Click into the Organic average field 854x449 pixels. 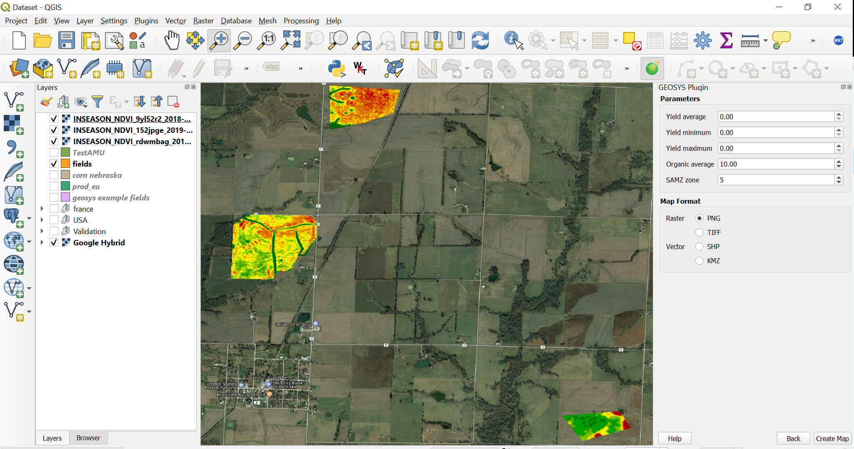[776, 164]
